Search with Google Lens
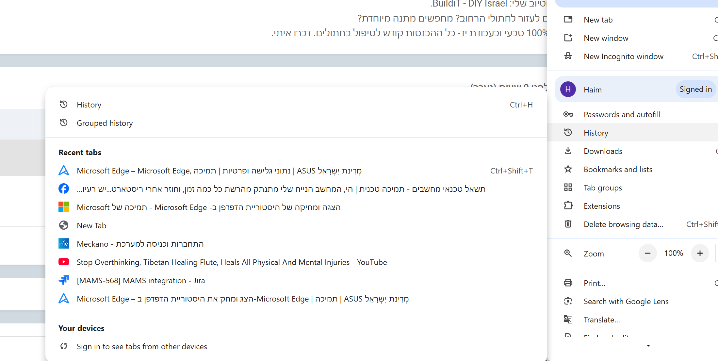 pos(633,302)
